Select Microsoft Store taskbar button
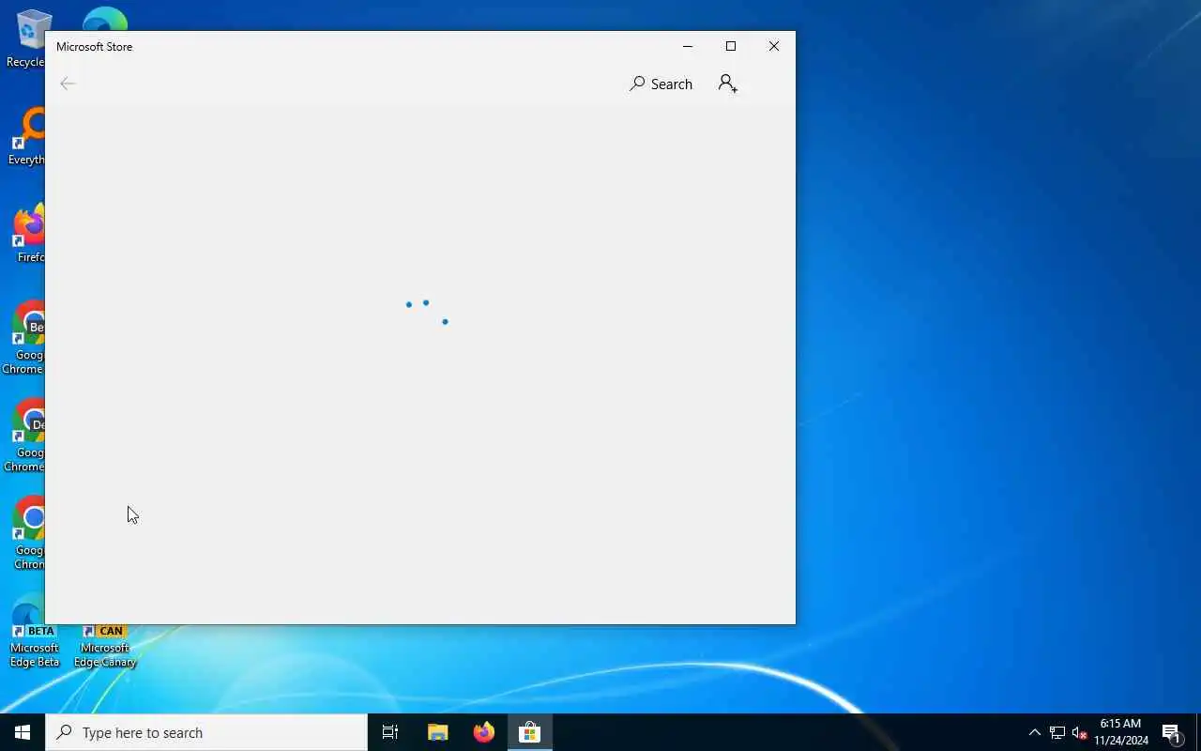 [529, 732]
